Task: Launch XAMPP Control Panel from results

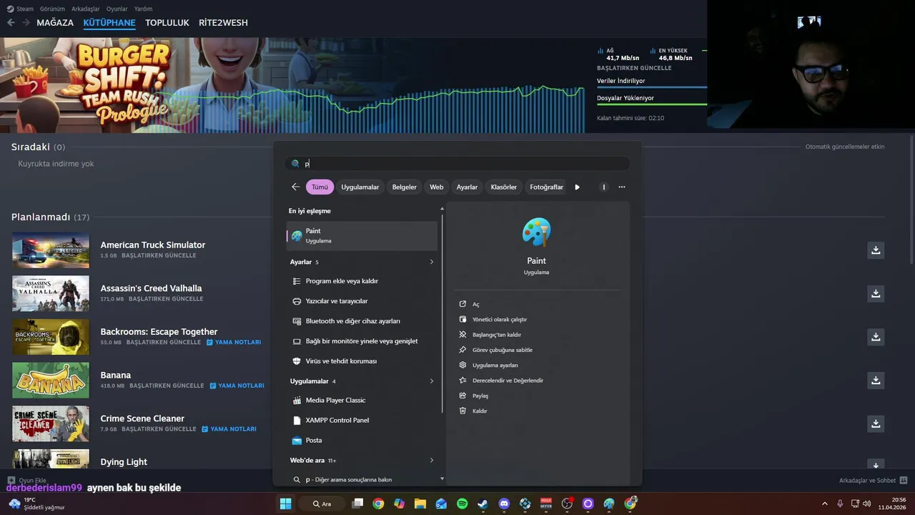Action: click(x=362, y=421)
